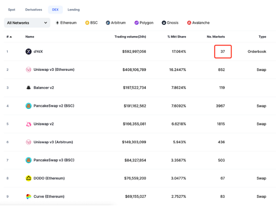Switch to the Derivatives tab

point(34,10)
